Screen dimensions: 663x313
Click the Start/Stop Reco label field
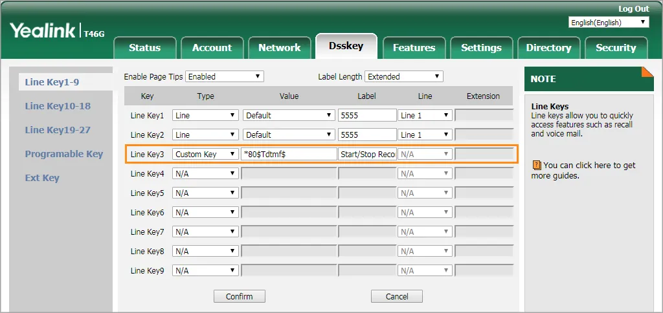367,154
